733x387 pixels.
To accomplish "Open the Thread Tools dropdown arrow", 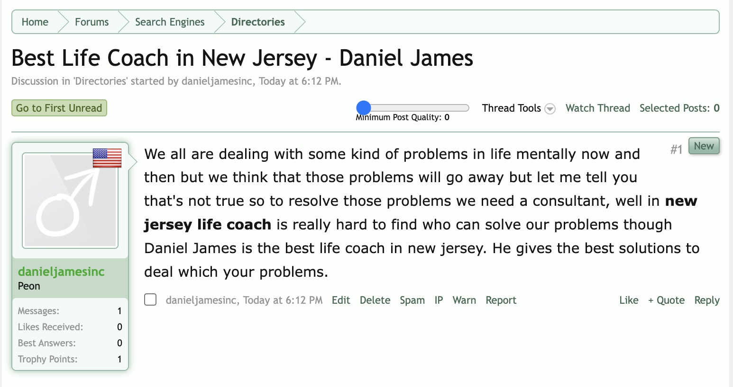I will pos(550,109).
